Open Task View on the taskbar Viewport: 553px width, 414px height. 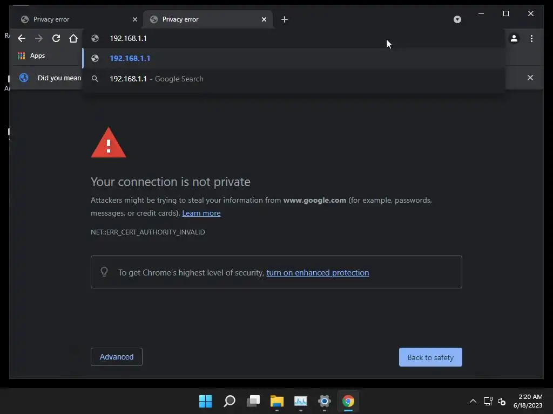click(x=253, y=401)
